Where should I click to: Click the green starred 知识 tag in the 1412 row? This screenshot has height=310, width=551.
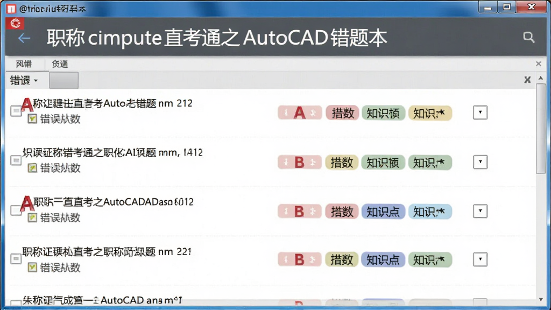point(430,163)
